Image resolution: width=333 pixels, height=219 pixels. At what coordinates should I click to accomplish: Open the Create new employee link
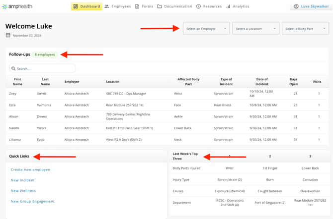pos(30,169)
